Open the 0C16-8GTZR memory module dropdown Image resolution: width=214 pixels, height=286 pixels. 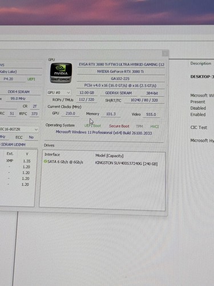[x=19, y=129]
